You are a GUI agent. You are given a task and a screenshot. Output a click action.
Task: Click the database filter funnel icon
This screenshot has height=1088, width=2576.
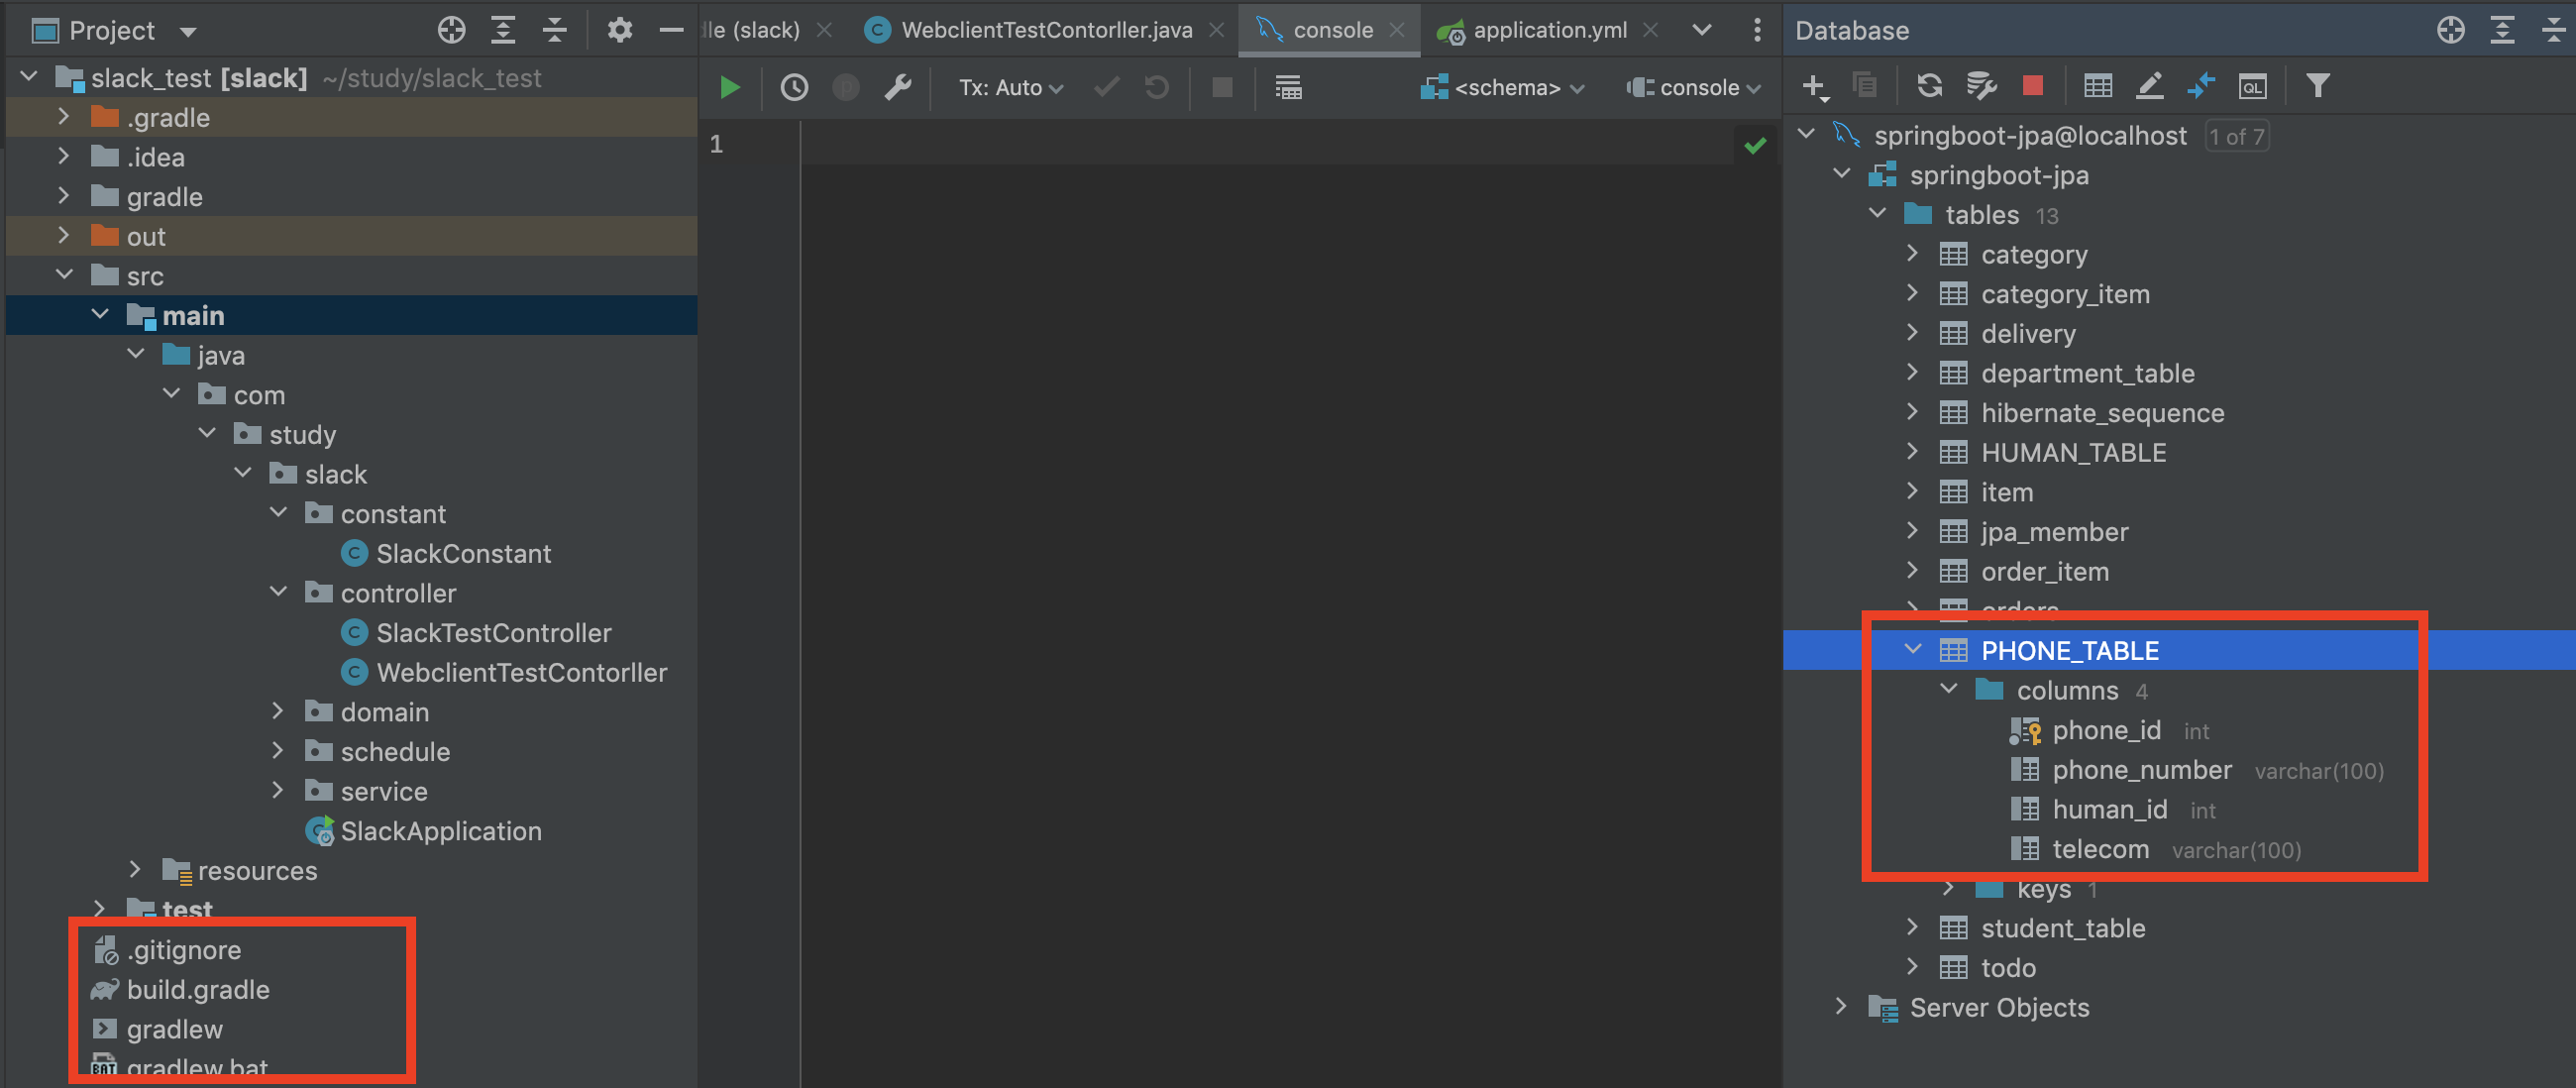pos(2317,86)
